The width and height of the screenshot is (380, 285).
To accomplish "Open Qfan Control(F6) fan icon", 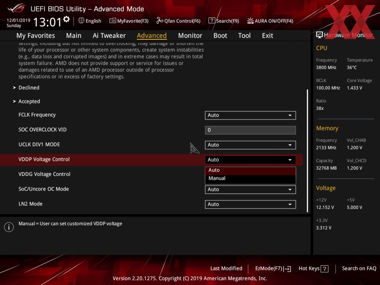I will [x=160, y=20].
